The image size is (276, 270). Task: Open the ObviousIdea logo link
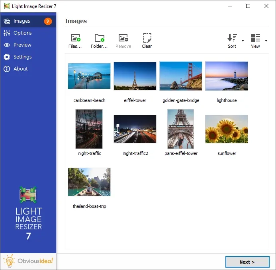click(x=28, y=261)
